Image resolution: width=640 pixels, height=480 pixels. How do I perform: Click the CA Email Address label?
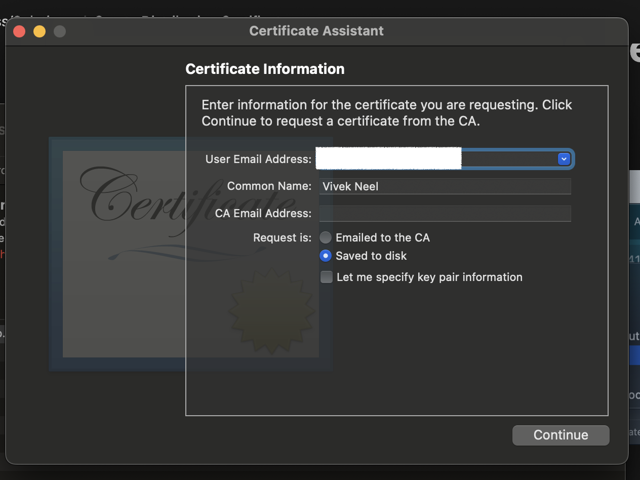[x=263, y=213]
